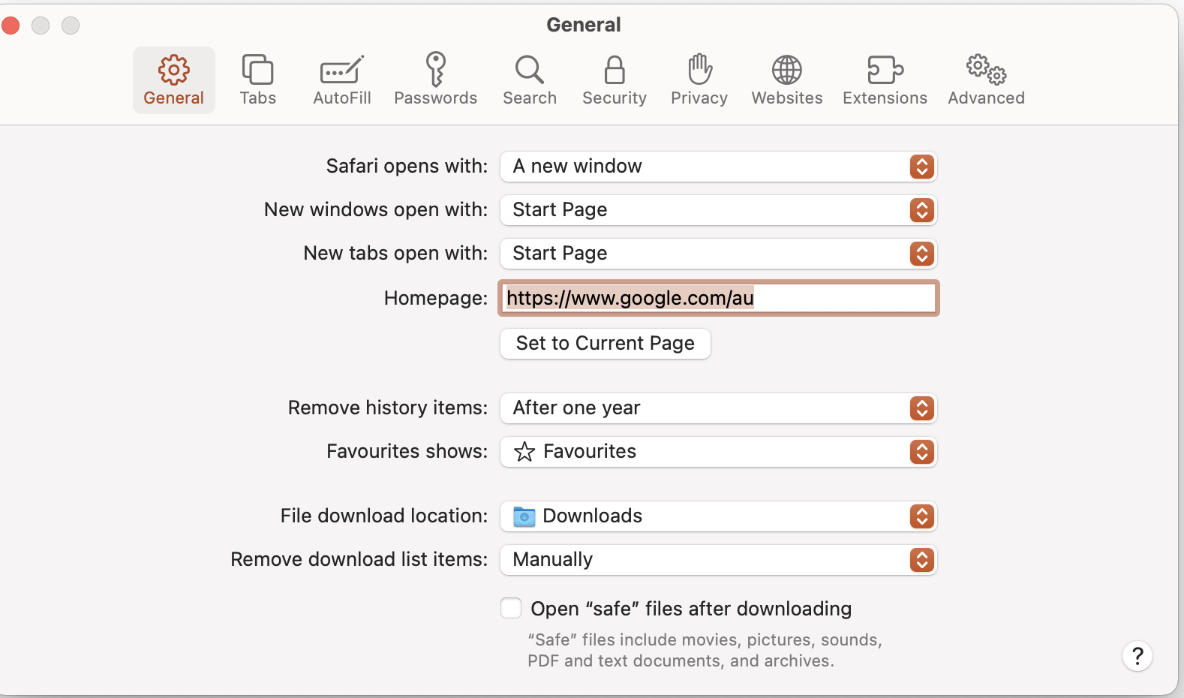Open the AutoFill preferences pane
The height and width of the screenshot is (698, 1184).
click(x=341, y=80)
